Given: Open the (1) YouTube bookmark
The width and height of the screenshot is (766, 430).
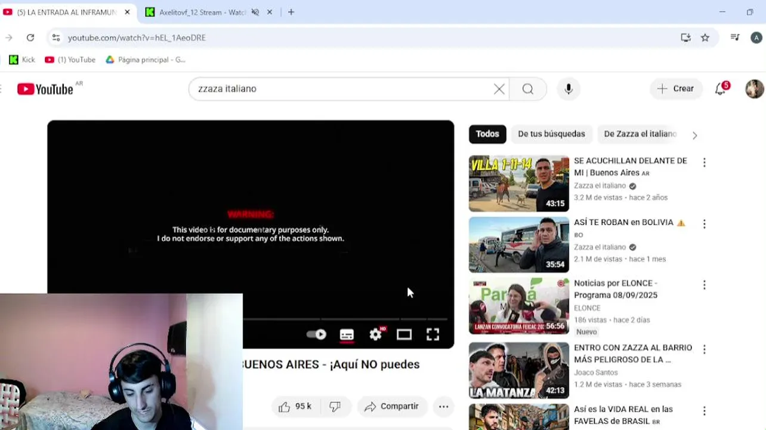Looking at the screenshot, I should coord(70,60).
